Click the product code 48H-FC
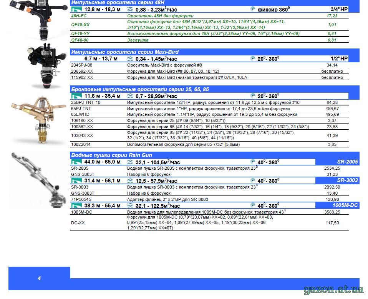 click(x=79, y=16)
